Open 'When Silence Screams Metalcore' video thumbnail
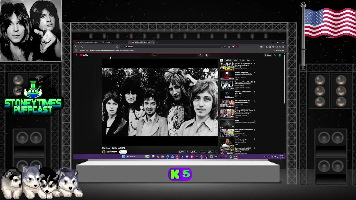356x200 pixels. tap(227, 76)
